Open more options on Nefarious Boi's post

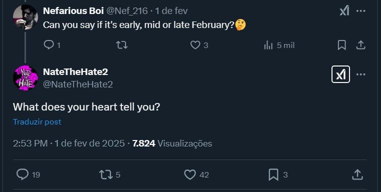[361, 11]
